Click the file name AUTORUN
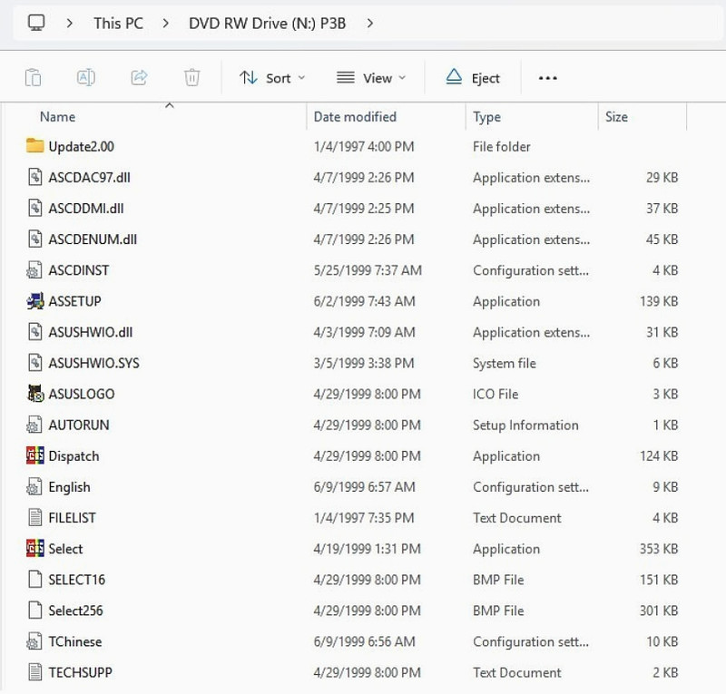The height and width of the screenshot is (694, 726). [79, 425]
